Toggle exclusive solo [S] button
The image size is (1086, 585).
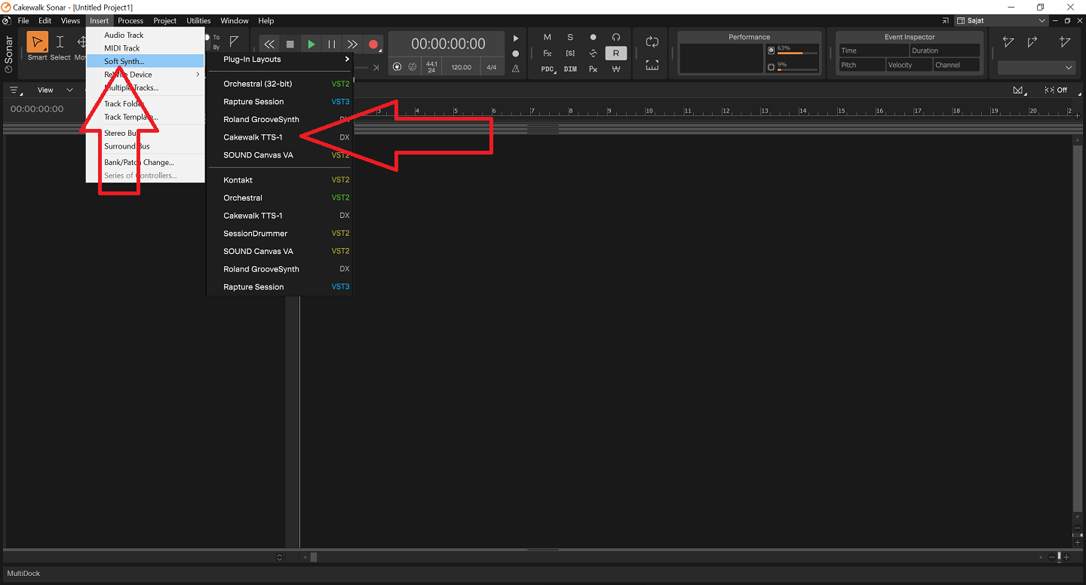570,54
